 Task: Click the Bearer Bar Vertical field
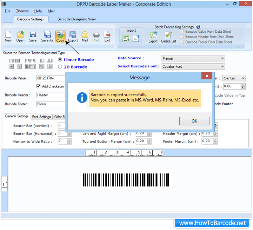[x=61, y=125]
